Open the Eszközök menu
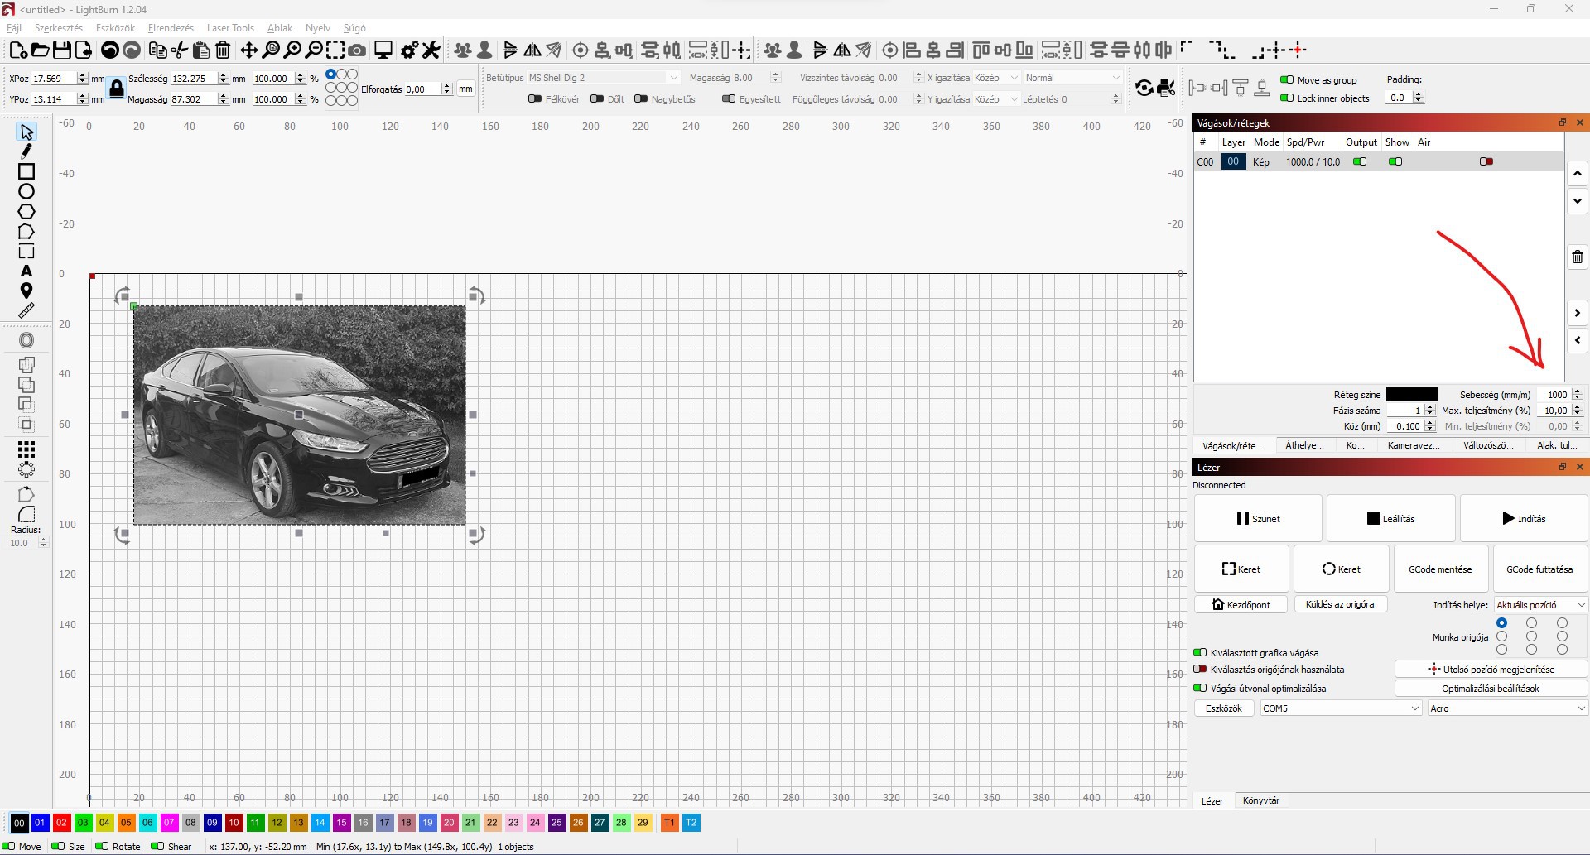This screenshot has width=1590, height=855. click(115, 28)
